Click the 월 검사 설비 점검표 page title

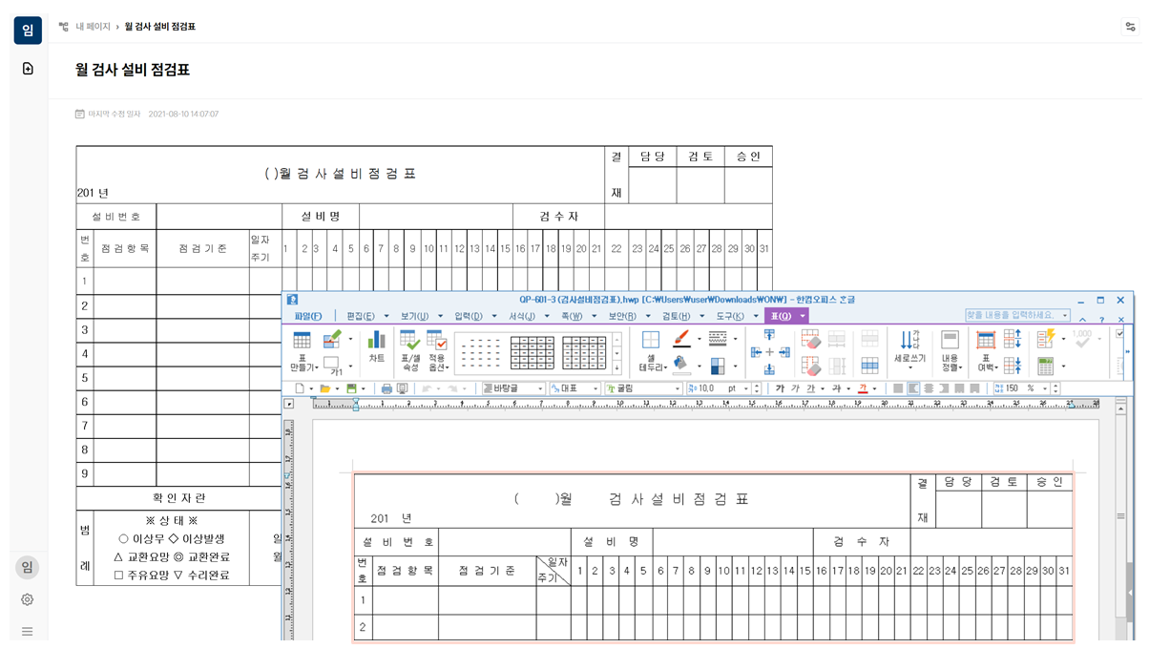(x=133, y=69)
